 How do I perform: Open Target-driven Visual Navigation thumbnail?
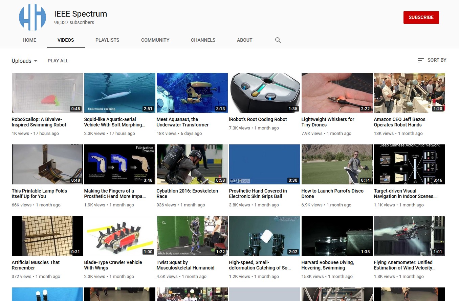410,164
